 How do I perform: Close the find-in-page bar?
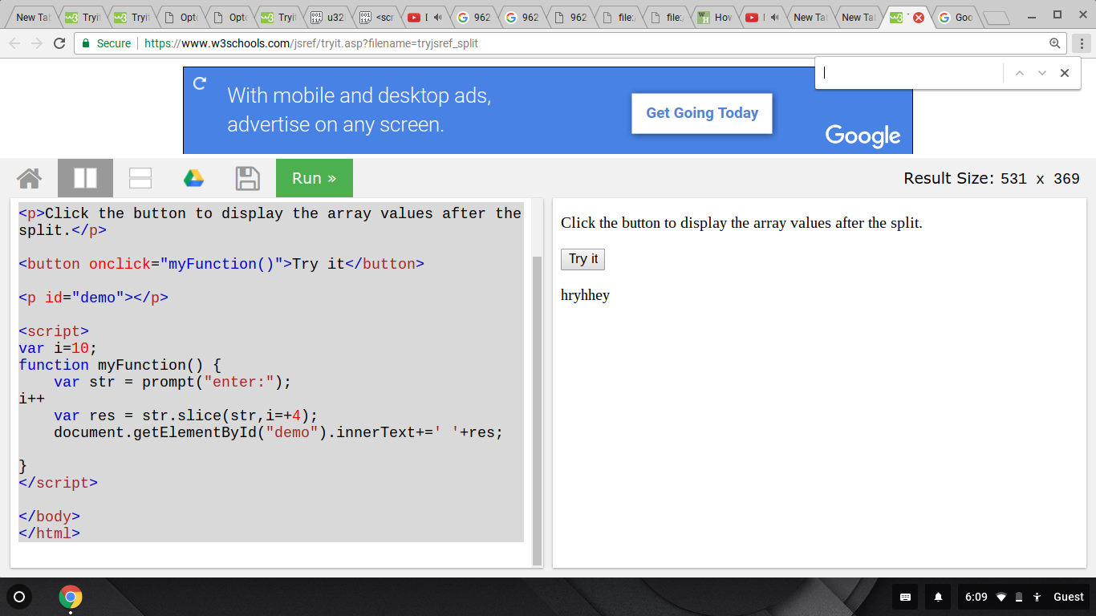tap(1065, 73)
